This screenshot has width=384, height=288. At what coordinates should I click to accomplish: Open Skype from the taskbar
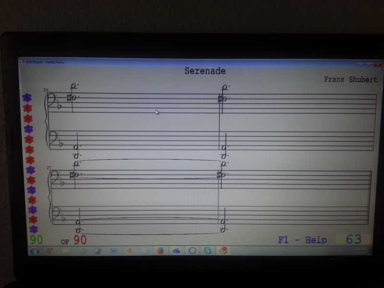(208, 251)
